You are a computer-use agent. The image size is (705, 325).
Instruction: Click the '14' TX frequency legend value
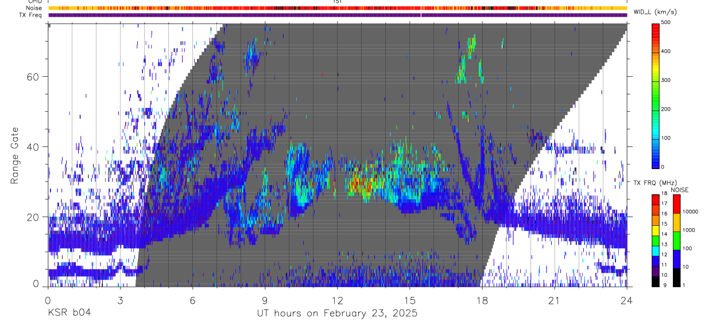[664, 234]
